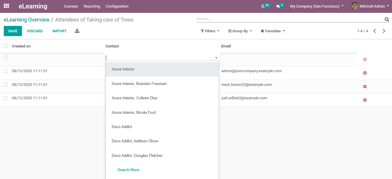Select Azure Interior, Nicole Ford
This screenshot has height=179, width=392.
[x=162, y=112]
